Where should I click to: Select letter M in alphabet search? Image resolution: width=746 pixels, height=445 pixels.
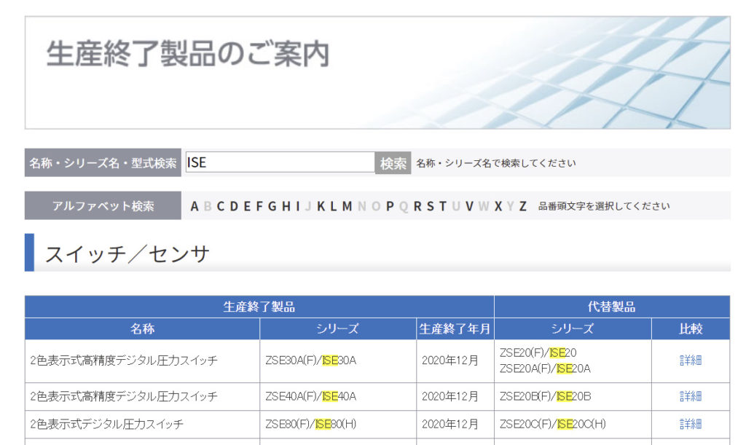pos(347,206)
